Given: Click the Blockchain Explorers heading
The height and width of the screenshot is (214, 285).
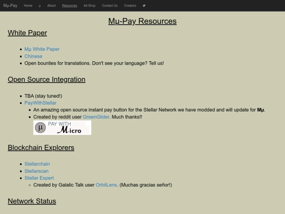Looking at the screenshot, I should pyautogui.click(x=41, y=147).
